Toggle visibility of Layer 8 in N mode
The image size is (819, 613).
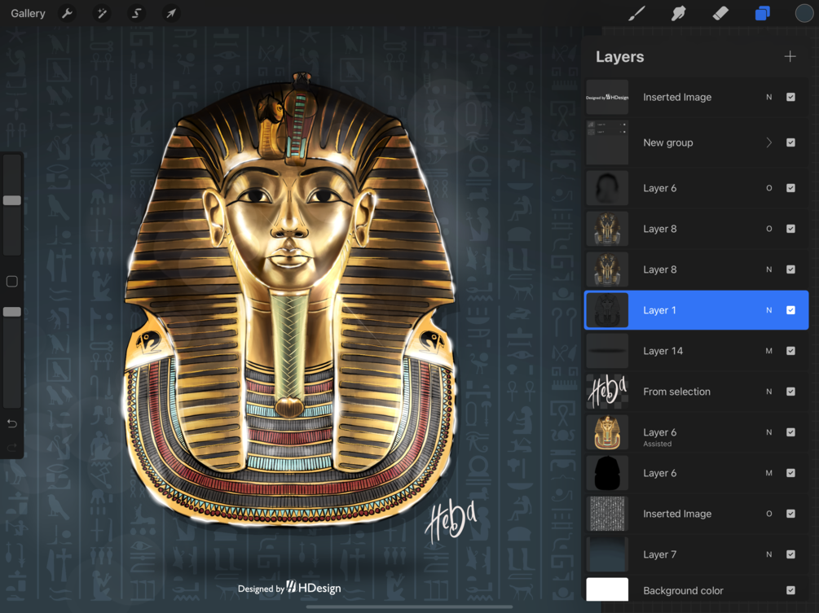point(790,269)
